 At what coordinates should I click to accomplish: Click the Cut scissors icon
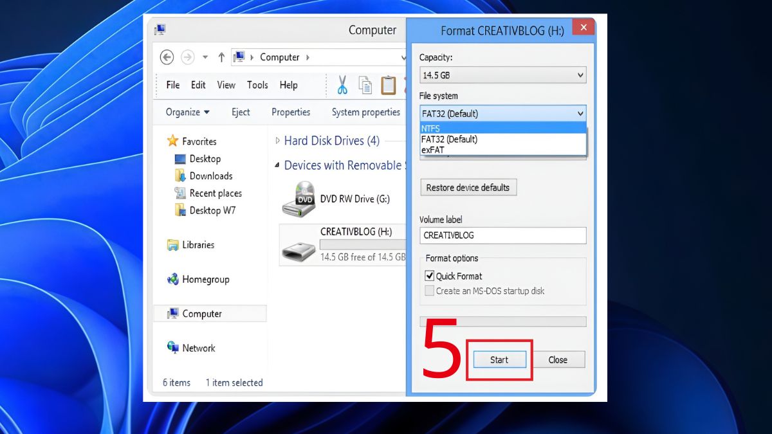342,85
